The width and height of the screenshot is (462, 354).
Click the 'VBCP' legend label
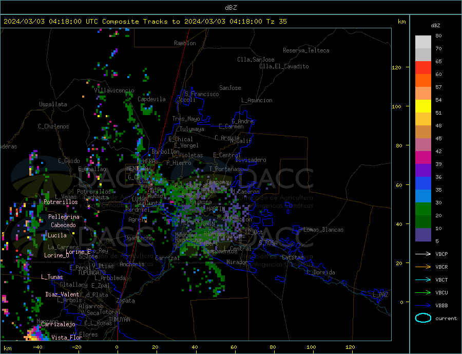tap(441, 254)
